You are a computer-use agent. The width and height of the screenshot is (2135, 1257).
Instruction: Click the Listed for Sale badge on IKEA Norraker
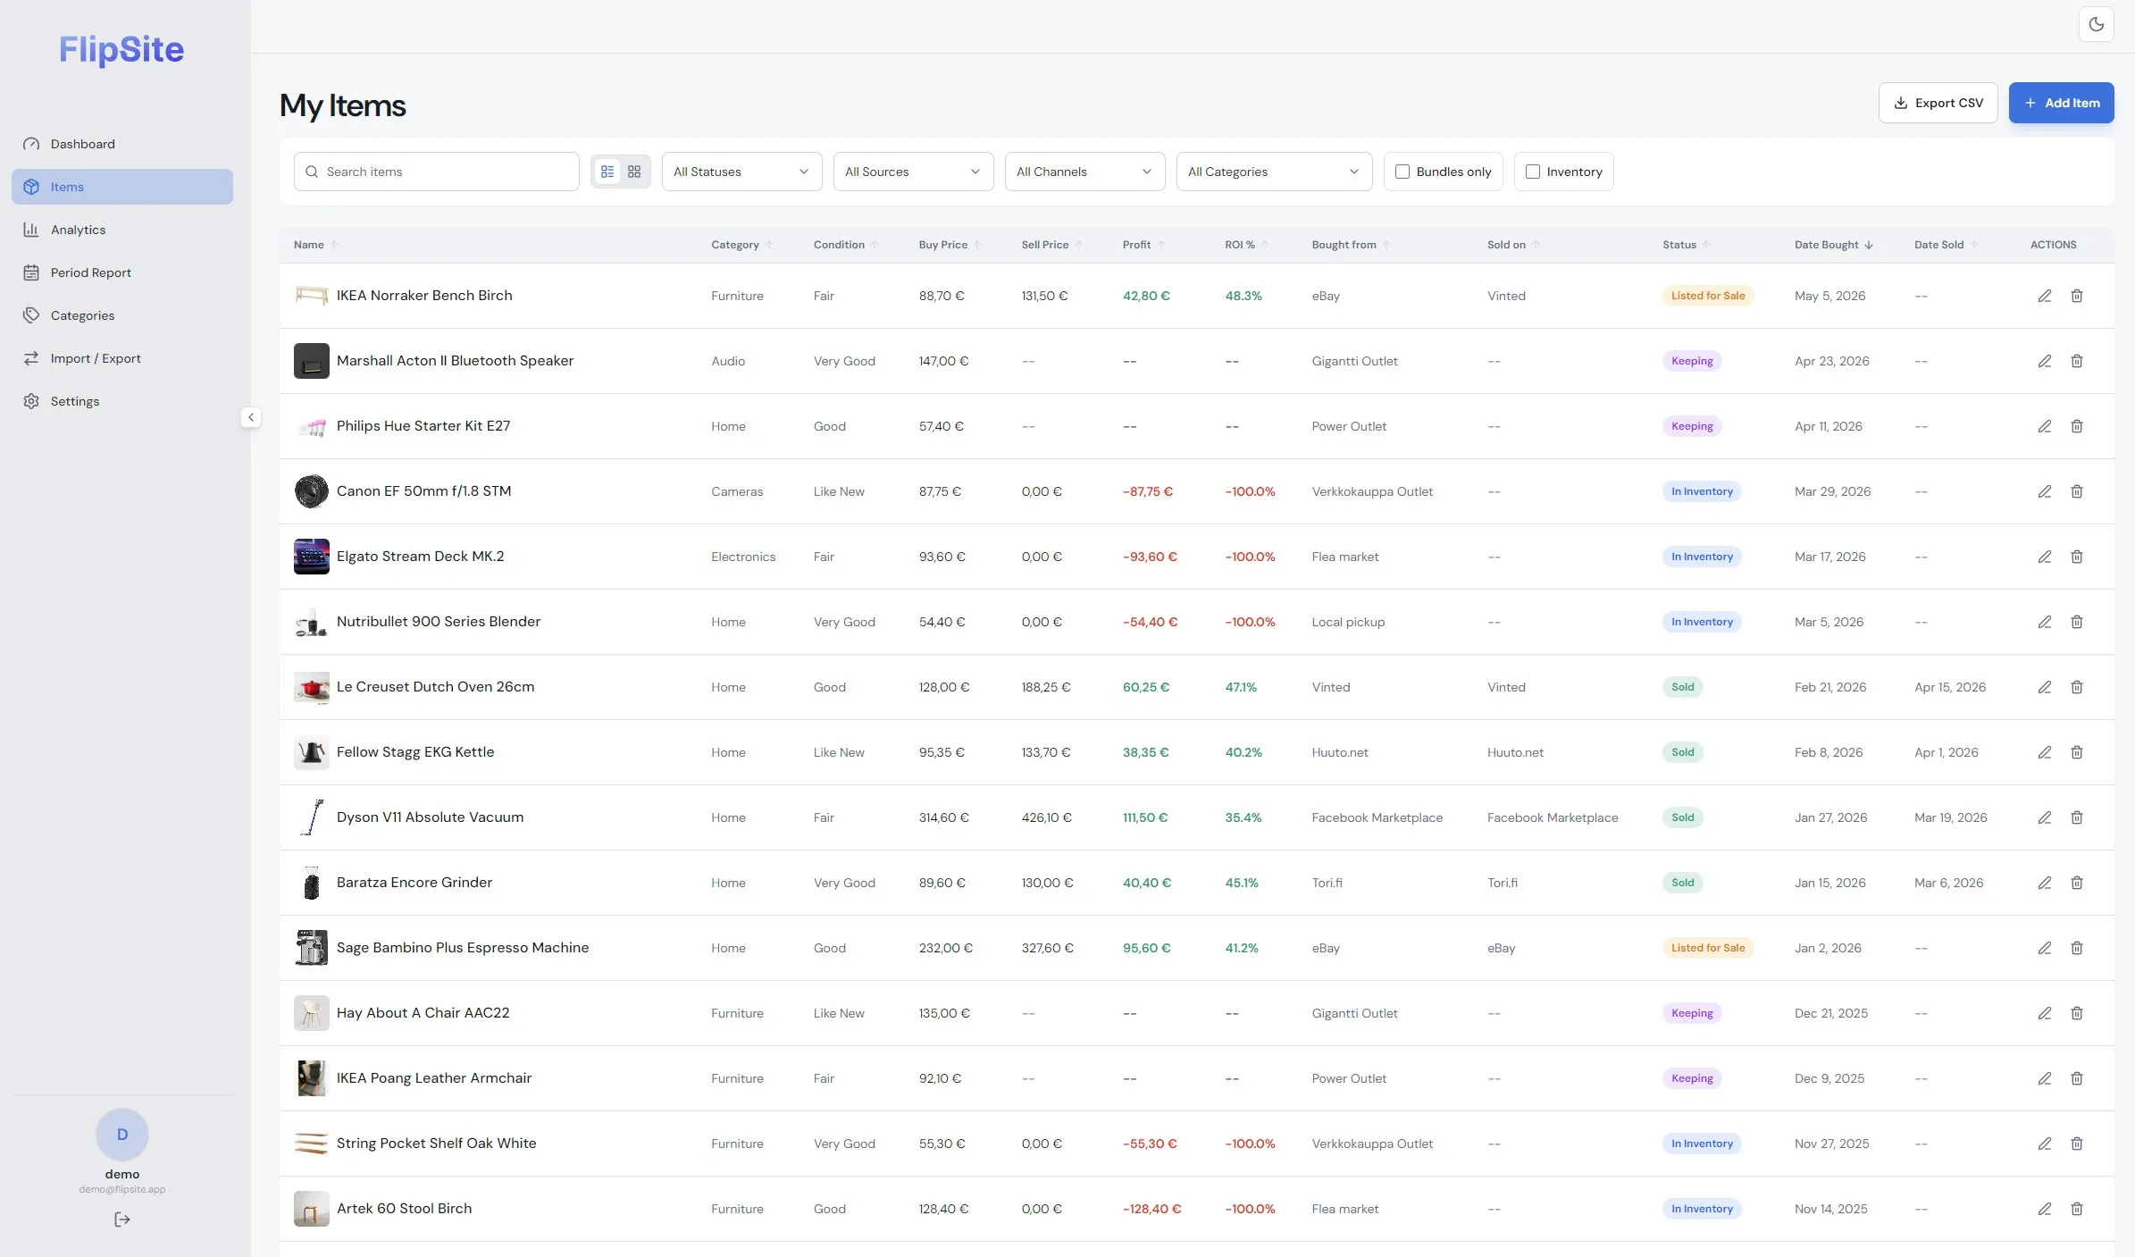click(x=1708, y=296)
